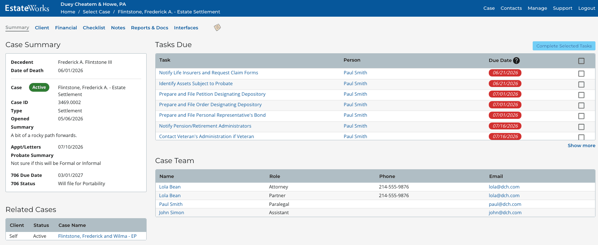The width and height of the screenshot is (598, 245).
Task: Toggle the select-all tasks header checkbox
Action: point(581,61)
